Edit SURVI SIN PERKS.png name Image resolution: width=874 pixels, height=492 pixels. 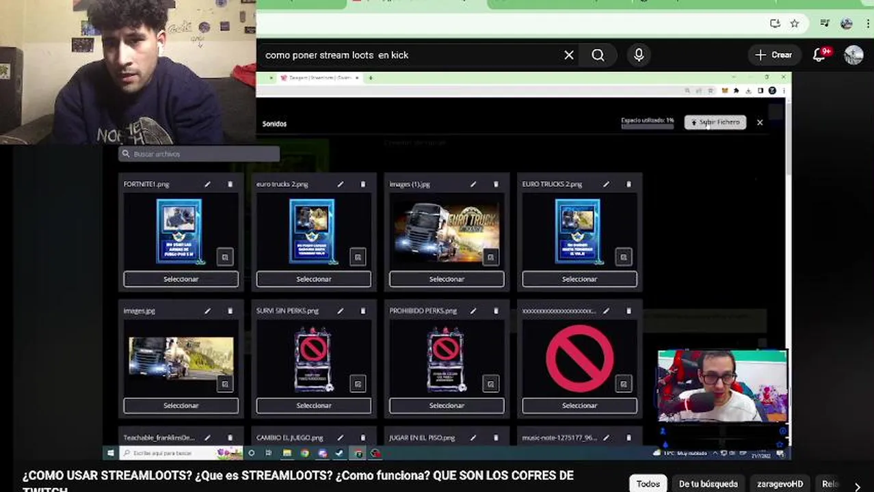click(x=340, y=310)
